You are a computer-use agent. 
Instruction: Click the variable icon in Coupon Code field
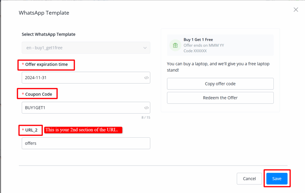(x=146, y=108)
